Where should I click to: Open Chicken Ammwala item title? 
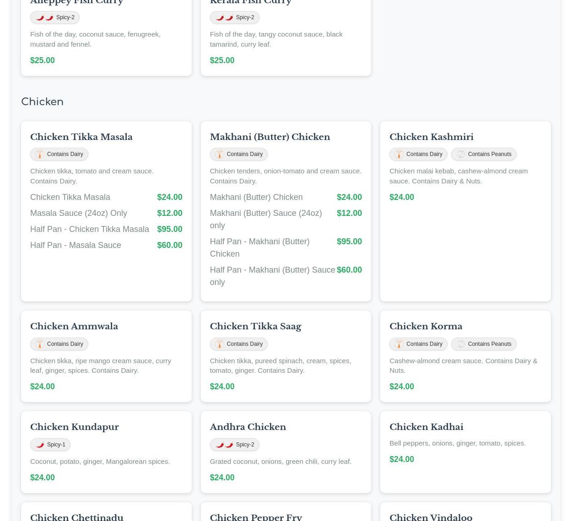(x=74, y=326)
